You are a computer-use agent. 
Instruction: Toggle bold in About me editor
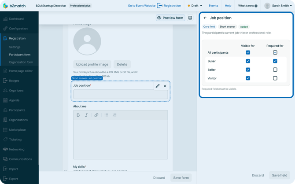[78, 115]
